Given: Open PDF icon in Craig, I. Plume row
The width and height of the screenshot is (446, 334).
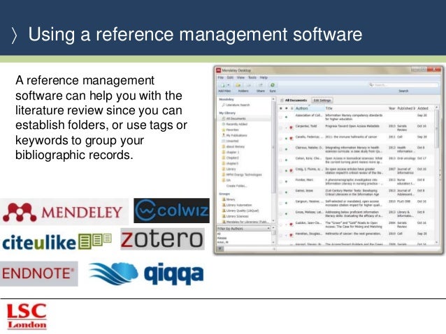Looking at the screenshot, I should [292, 171].
